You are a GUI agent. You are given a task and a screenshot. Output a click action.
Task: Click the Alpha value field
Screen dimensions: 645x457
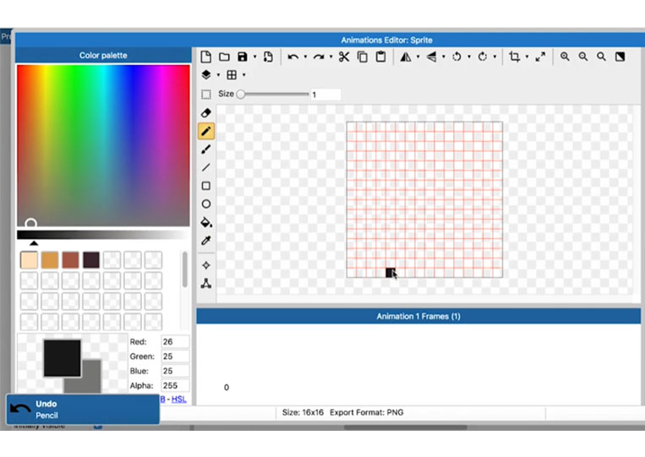click(x=175, y=386)
